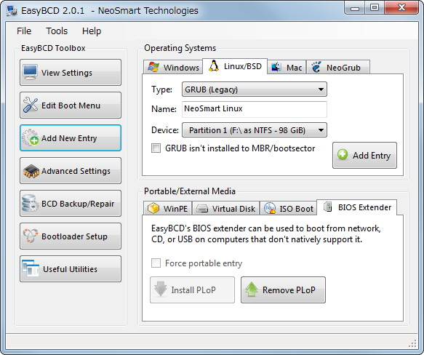Click the Useful Utilities button label
424x355 pixels.
click(x=70, y=269)
